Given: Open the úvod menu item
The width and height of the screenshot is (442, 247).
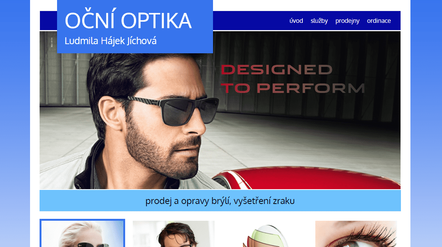Looking at the screenshot, I should [296, 21].
